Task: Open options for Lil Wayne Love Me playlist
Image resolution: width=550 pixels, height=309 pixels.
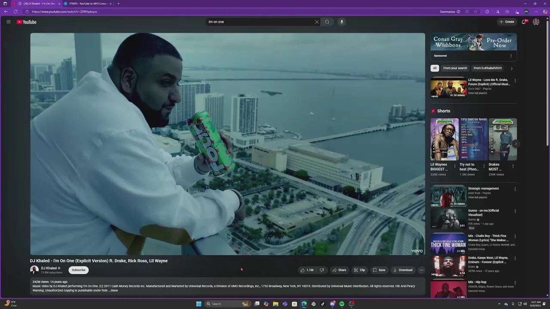Action: click(x=515, y=80)
